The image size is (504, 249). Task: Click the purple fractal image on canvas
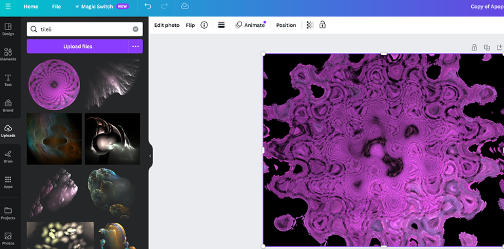click(383, 150)
